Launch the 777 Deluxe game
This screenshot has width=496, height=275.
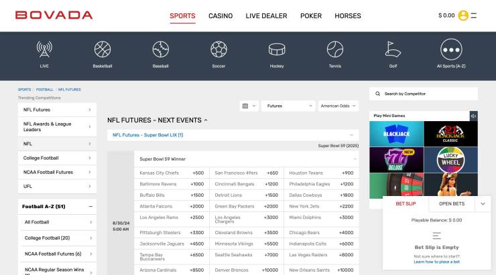396,160
